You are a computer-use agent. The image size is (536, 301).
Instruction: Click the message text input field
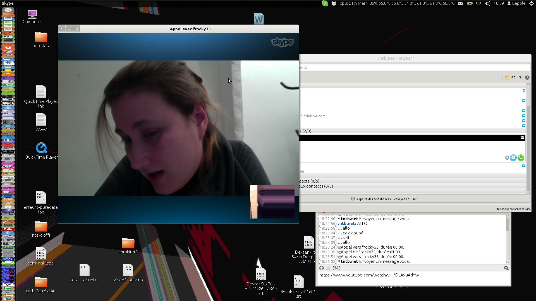coord(413,278)
